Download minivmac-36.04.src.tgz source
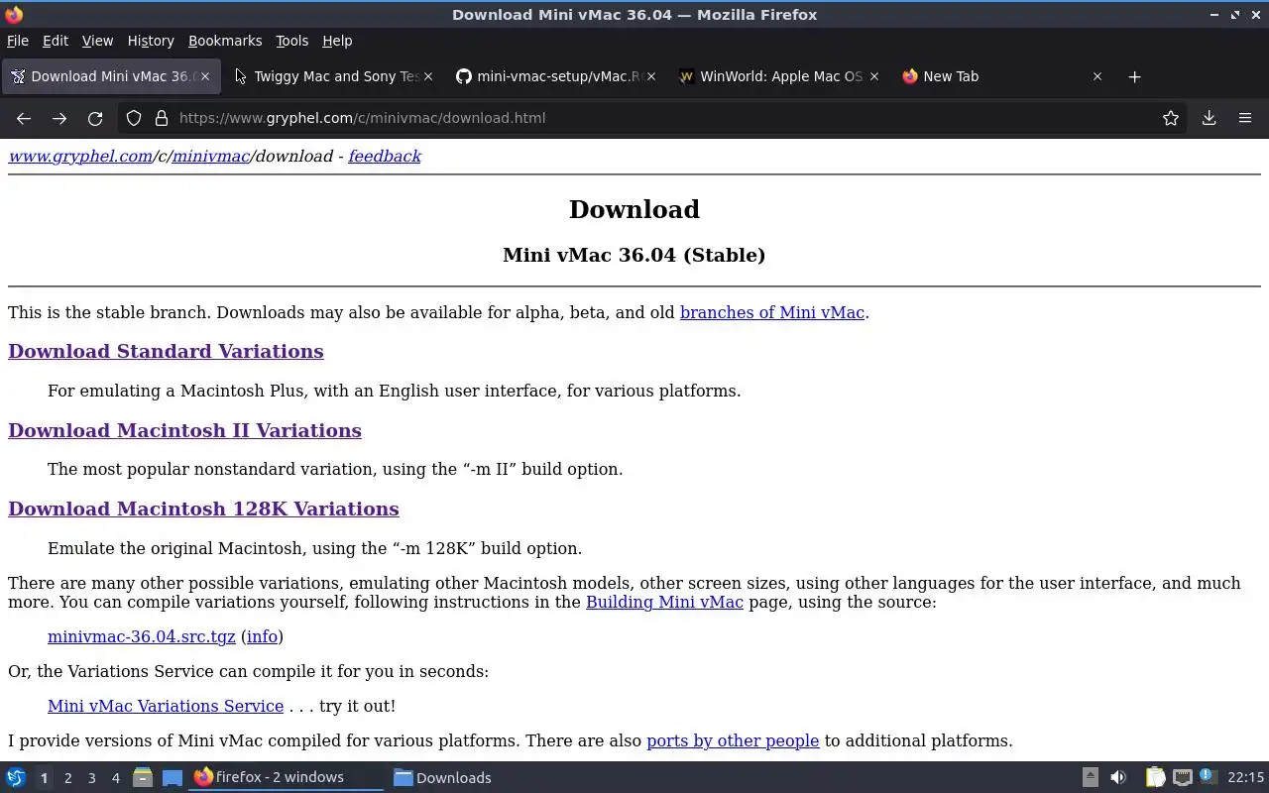The width and height of the screenshot is (1269, 793). tap(142, 636)
